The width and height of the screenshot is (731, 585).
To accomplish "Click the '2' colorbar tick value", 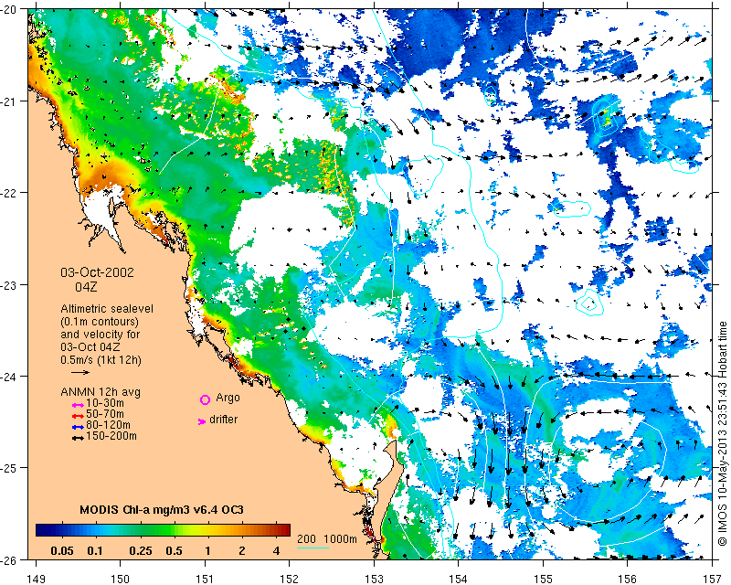I will pyautogui.click(x=241, y=551).
